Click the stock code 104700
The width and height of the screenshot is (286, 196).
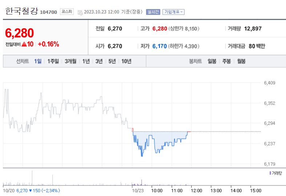point(48,12)
